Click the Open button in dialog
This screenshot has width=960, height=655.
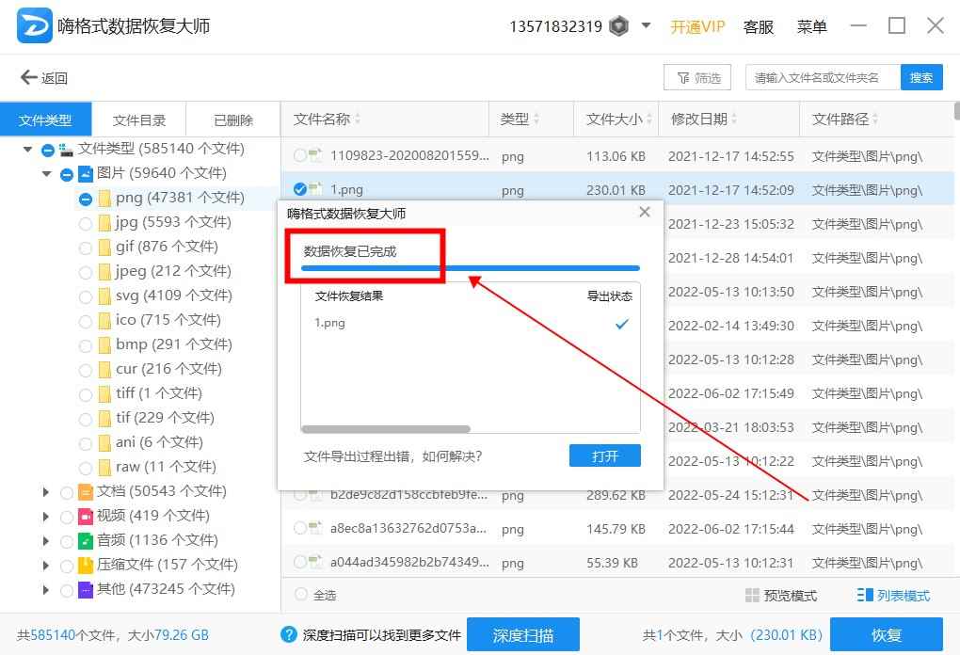(x=604, y=455)
